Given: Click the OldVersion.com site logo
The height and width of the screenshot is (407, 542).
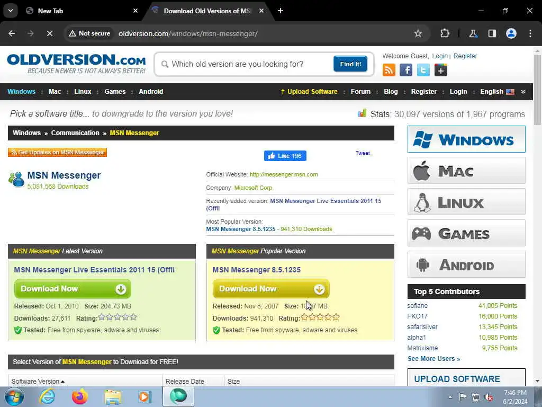Looking at the screenshot, I should pos(76,64).
